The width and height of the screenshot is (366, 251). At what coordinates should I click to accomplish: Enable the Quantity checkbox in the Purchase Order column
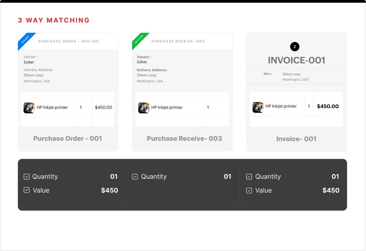[26, 176]
